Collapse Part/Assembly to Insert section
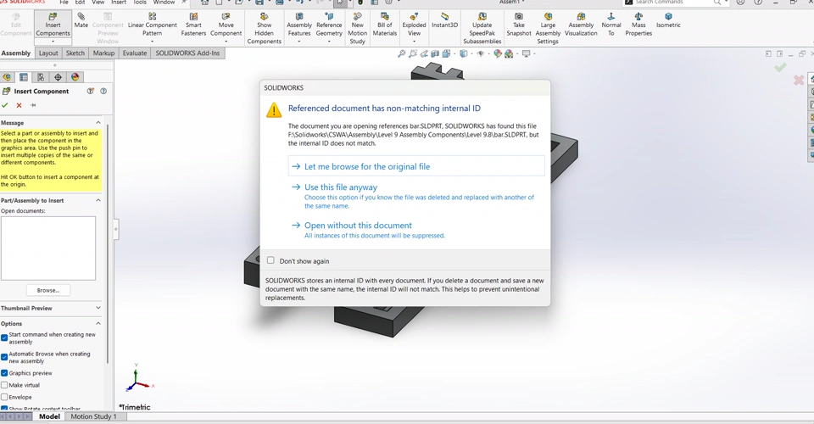The width and height of the screenshot is (814, 424). pyautogui.click(x=98, y=200)
